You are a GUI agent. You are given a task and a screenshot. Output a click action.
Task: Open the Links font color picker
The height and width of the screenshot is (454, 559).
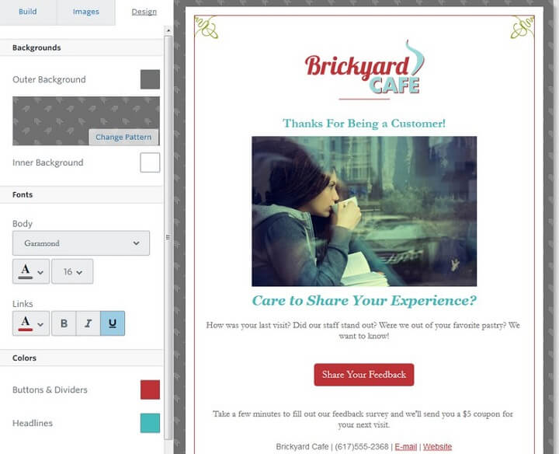point(31,323)
